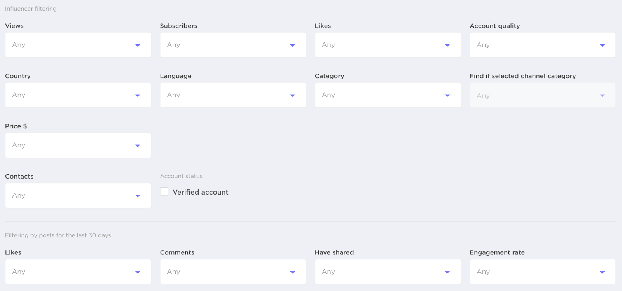The width and height of the screenshot is (622, 291).
Task: Open the Country dropdown
Action: pyautogui.click(x=78, y=95)
